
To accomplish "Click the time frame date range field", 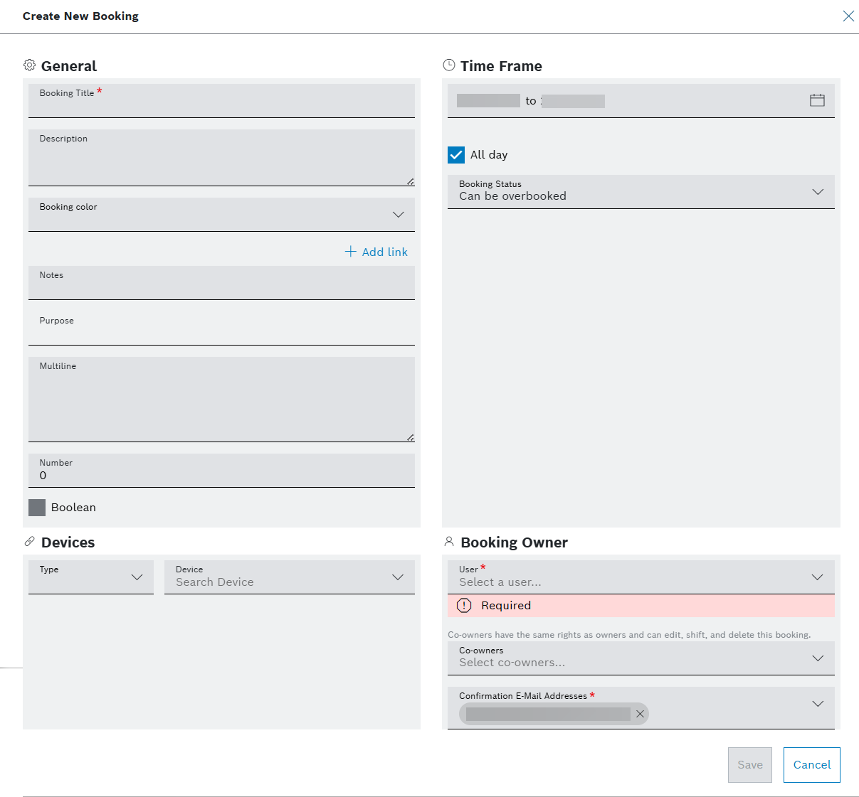I will [x=641, y=101].
